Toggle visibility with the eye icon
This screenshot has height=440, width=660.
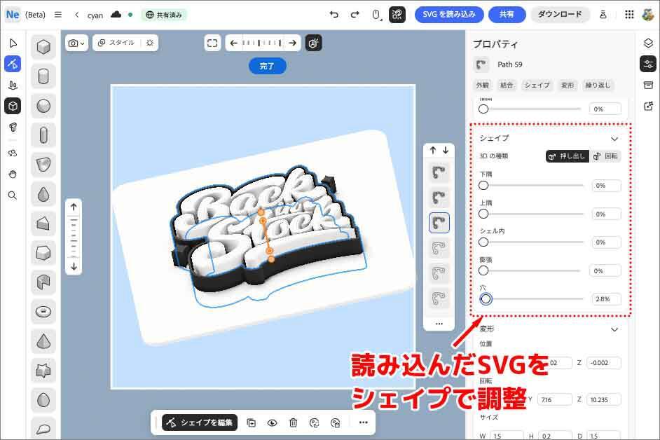pos(273,422)
